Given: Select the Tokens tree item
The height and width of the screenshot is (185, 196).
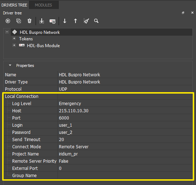Looking at the screenshot, I should coord(26,39).
